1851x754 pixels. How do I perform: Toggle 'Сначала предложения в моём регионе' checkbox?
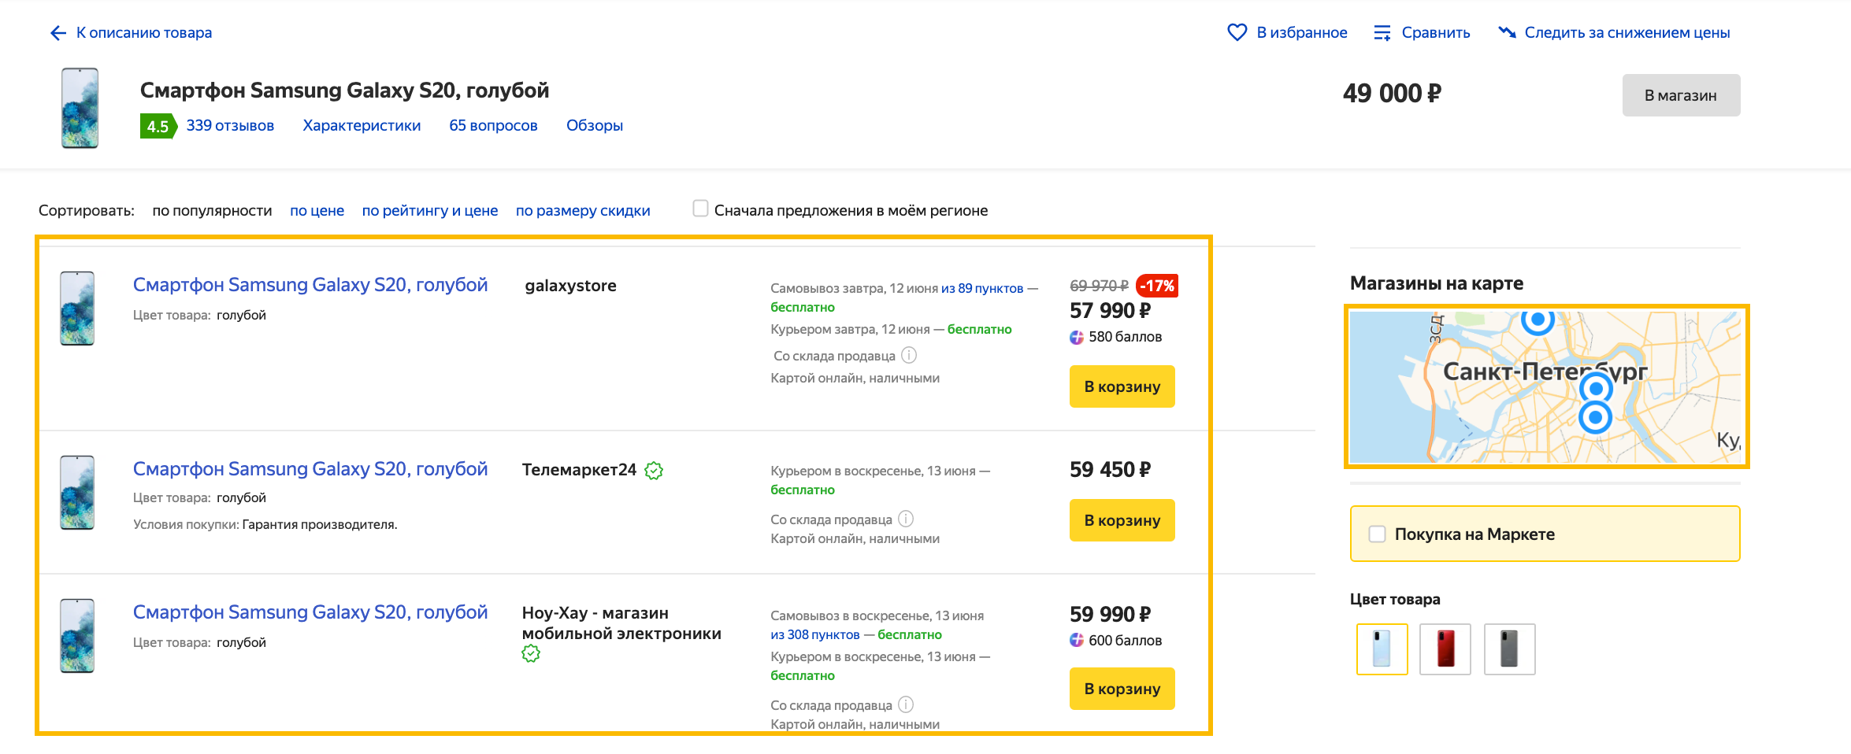click(700, 209)
